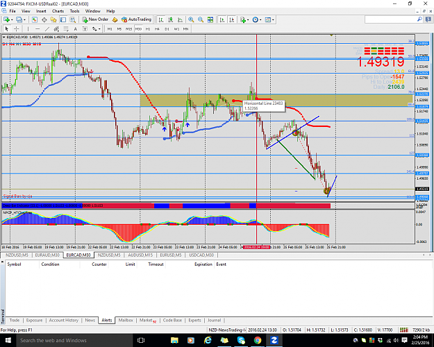Open the Journal terminal tab
The image size is (434, 347).
[215, 320]
